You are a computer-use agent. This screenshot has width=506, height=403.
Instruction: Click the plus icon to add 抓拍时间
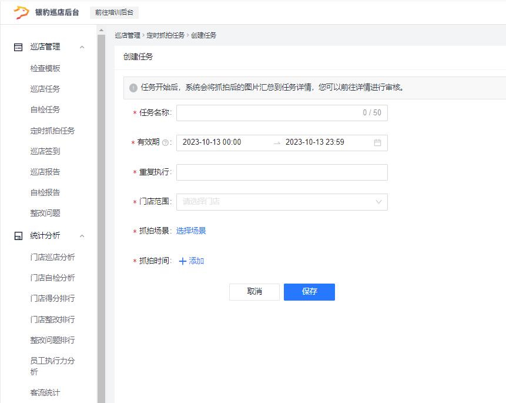tap(182, 261)
